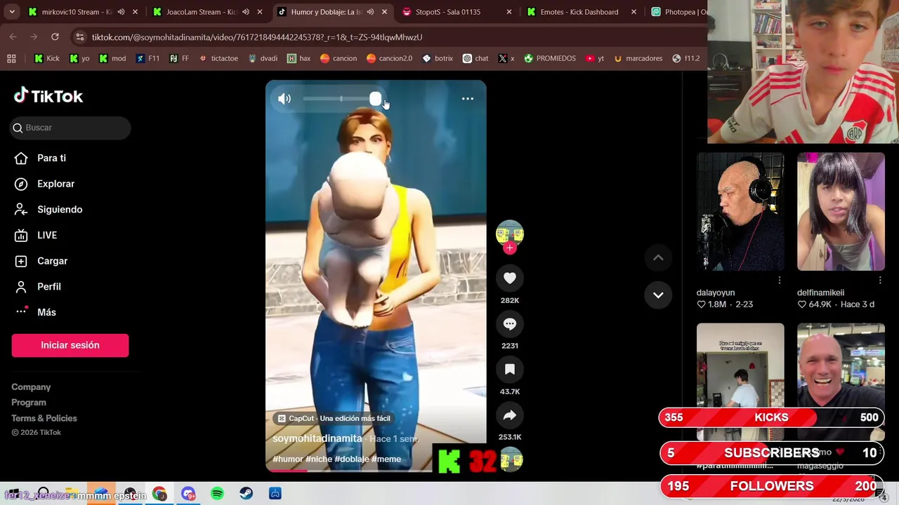The image size is (899, 505).
Task: Adjust the video volume slider
Action: 342,99
